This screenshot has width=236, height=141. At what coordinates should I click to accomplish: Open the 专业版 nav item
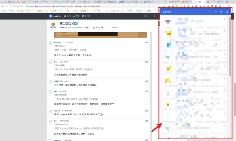86,16
